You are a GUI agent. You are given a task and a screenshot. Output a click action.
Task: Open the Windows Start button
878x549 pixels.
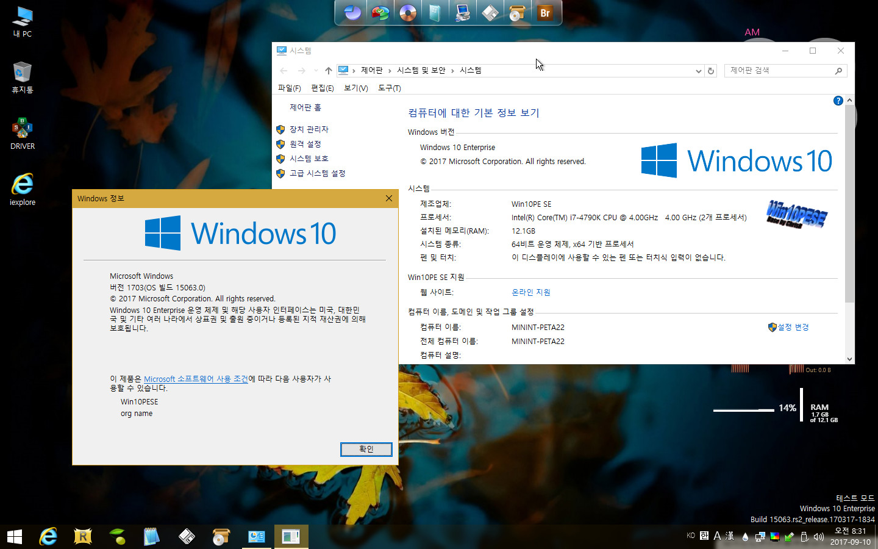pos(15,537)
